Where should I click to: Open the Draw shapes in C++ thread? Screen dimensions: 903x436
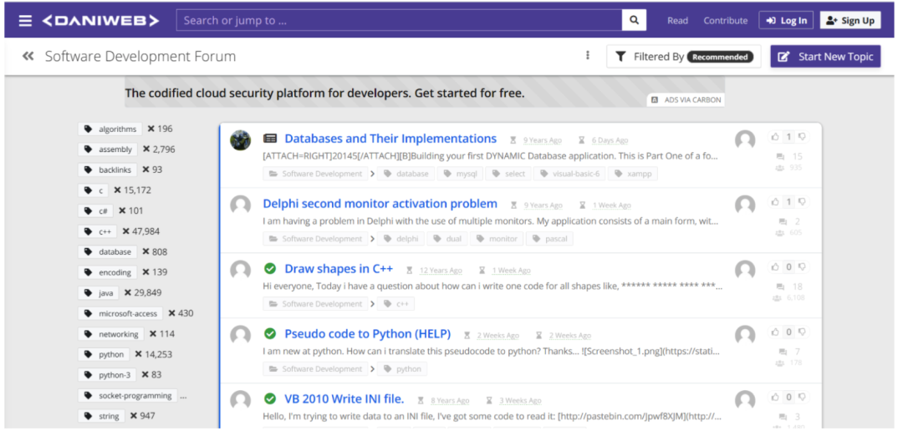pyautogui.click(x=339, y=269)
